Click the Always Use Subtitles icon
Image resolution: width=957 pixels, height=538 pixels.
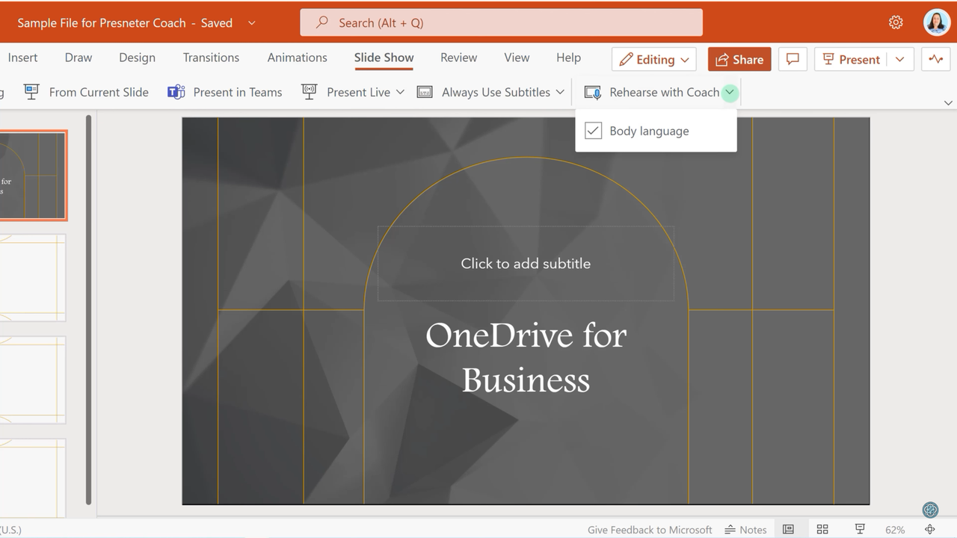pos(424,92)
